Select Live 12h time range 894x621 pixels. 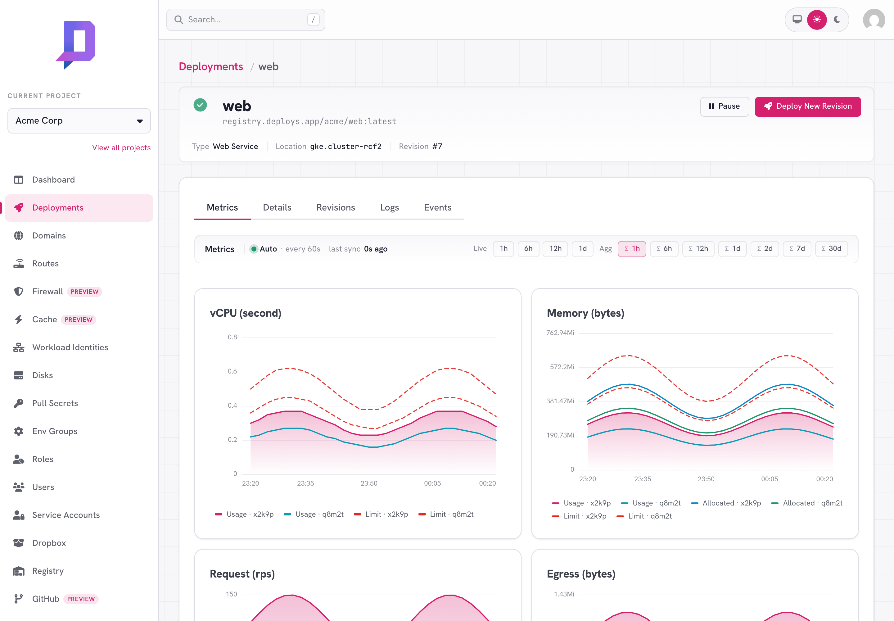(x=555, y=249)
